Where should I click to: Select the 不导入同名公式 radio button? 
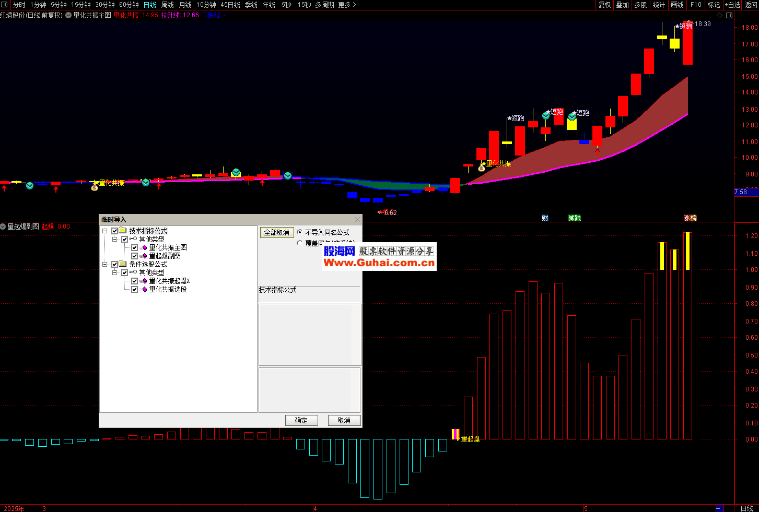pyautogui.click(x=300, y=232)
